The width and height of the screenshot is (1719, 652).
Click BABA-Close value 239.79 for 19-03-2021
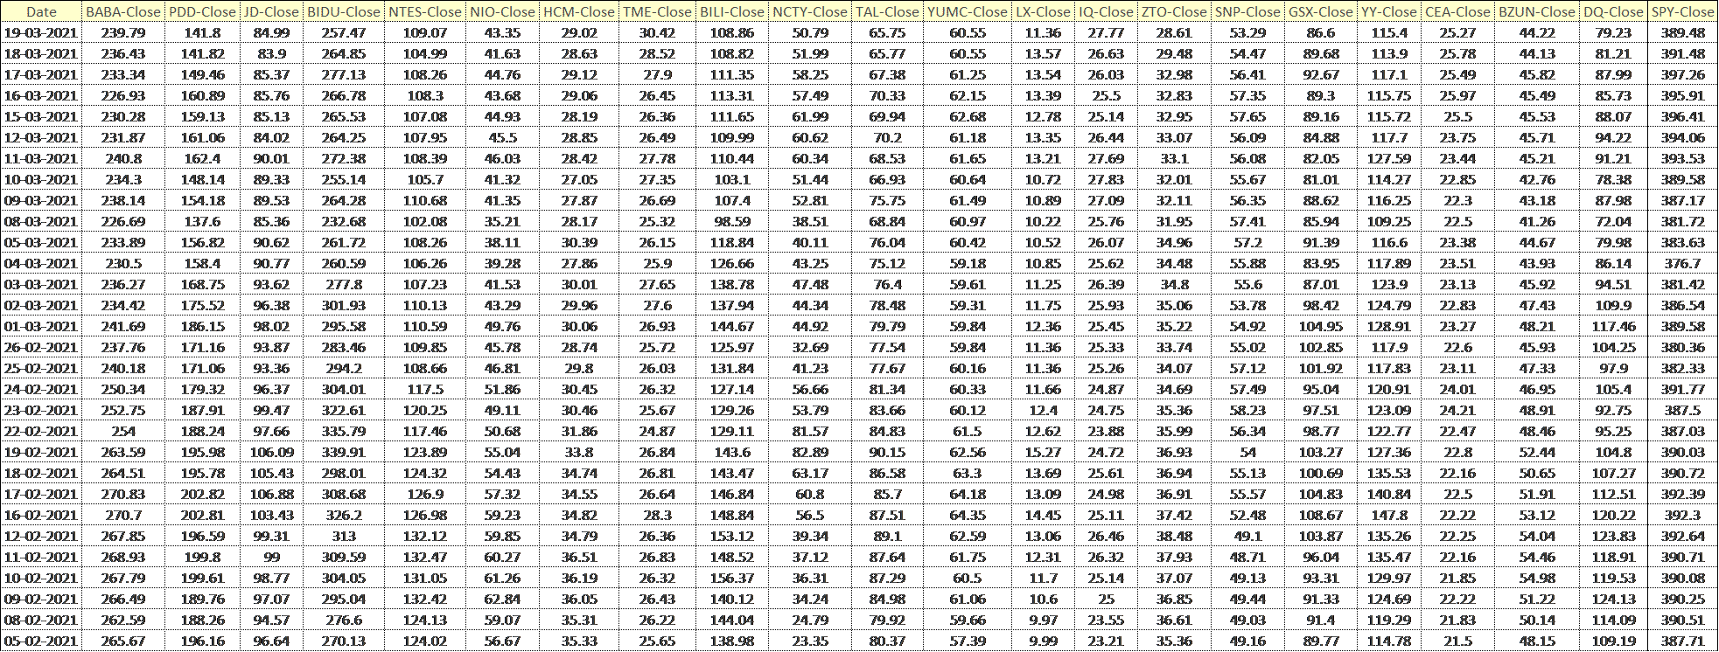tap(122, 32)
